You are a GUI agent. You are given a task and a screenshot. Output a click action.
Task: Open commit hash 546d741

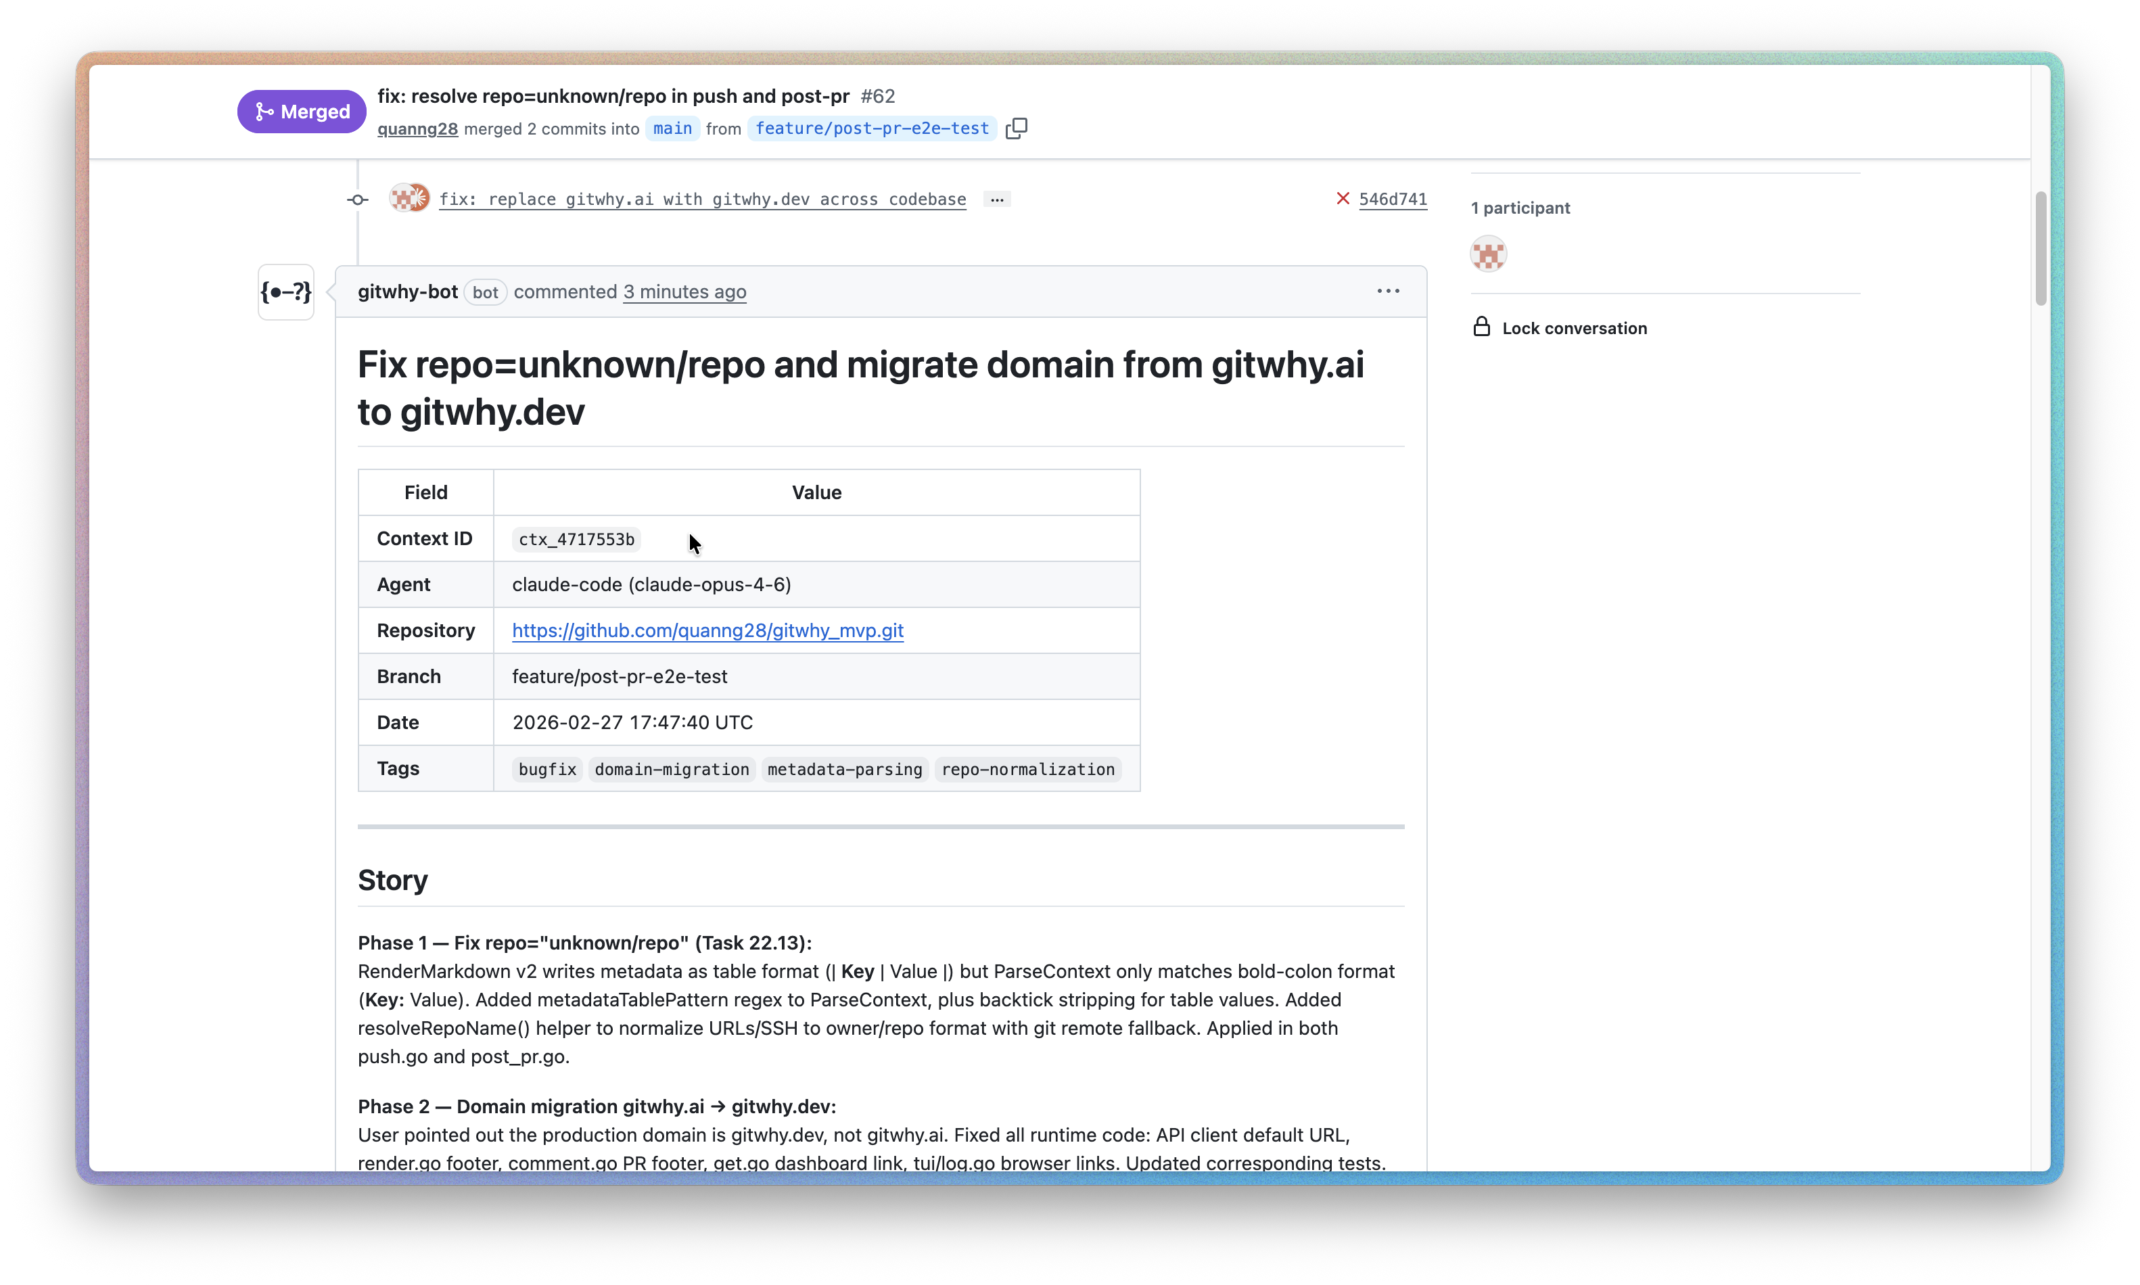pos(1393,199)
